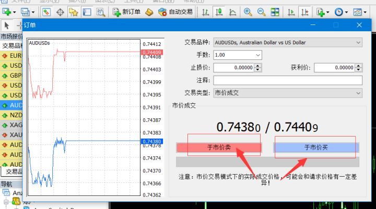The height and width of the screenshot is (209, 376).
Task: Click the zoom in magnifier icon
Action: pos(248,11)
